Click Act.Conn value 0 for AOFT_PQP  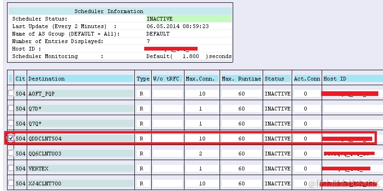click(307, 94)
